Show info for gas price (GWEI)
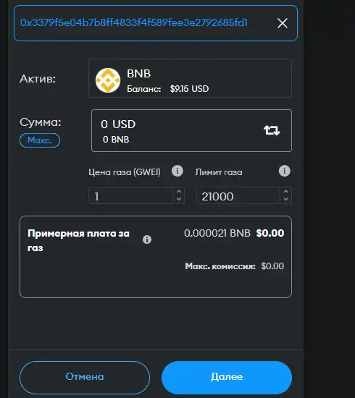Screen dimensions: 355x398 177,171
